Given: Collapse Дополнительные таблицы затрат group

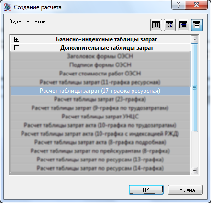Looking at the screenshot, I should click(17, 48).
